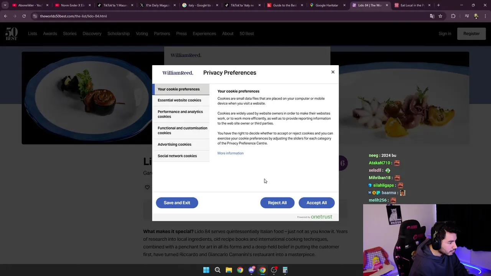Open the tab search dropdown arrow
The height and width of the screenshot is (276, 491).
[x=5, y=5]
